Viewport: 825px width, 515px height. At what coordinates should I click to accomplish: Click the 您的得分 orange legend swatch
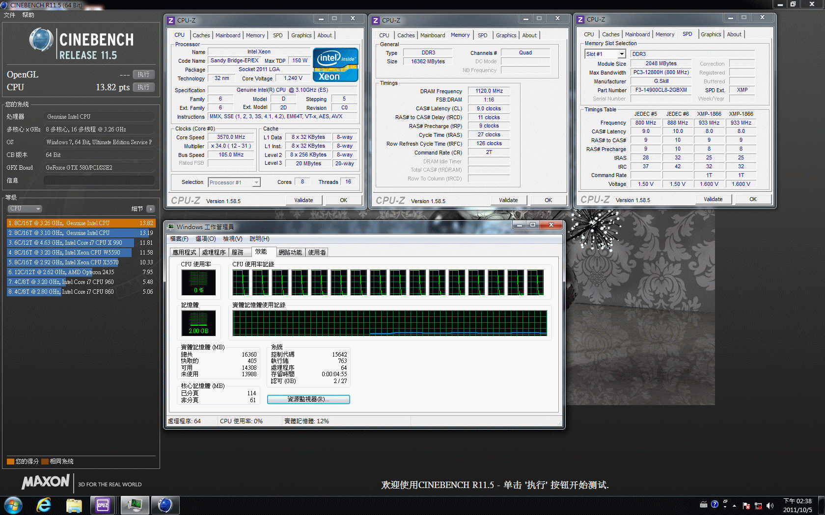pos(10,462)
